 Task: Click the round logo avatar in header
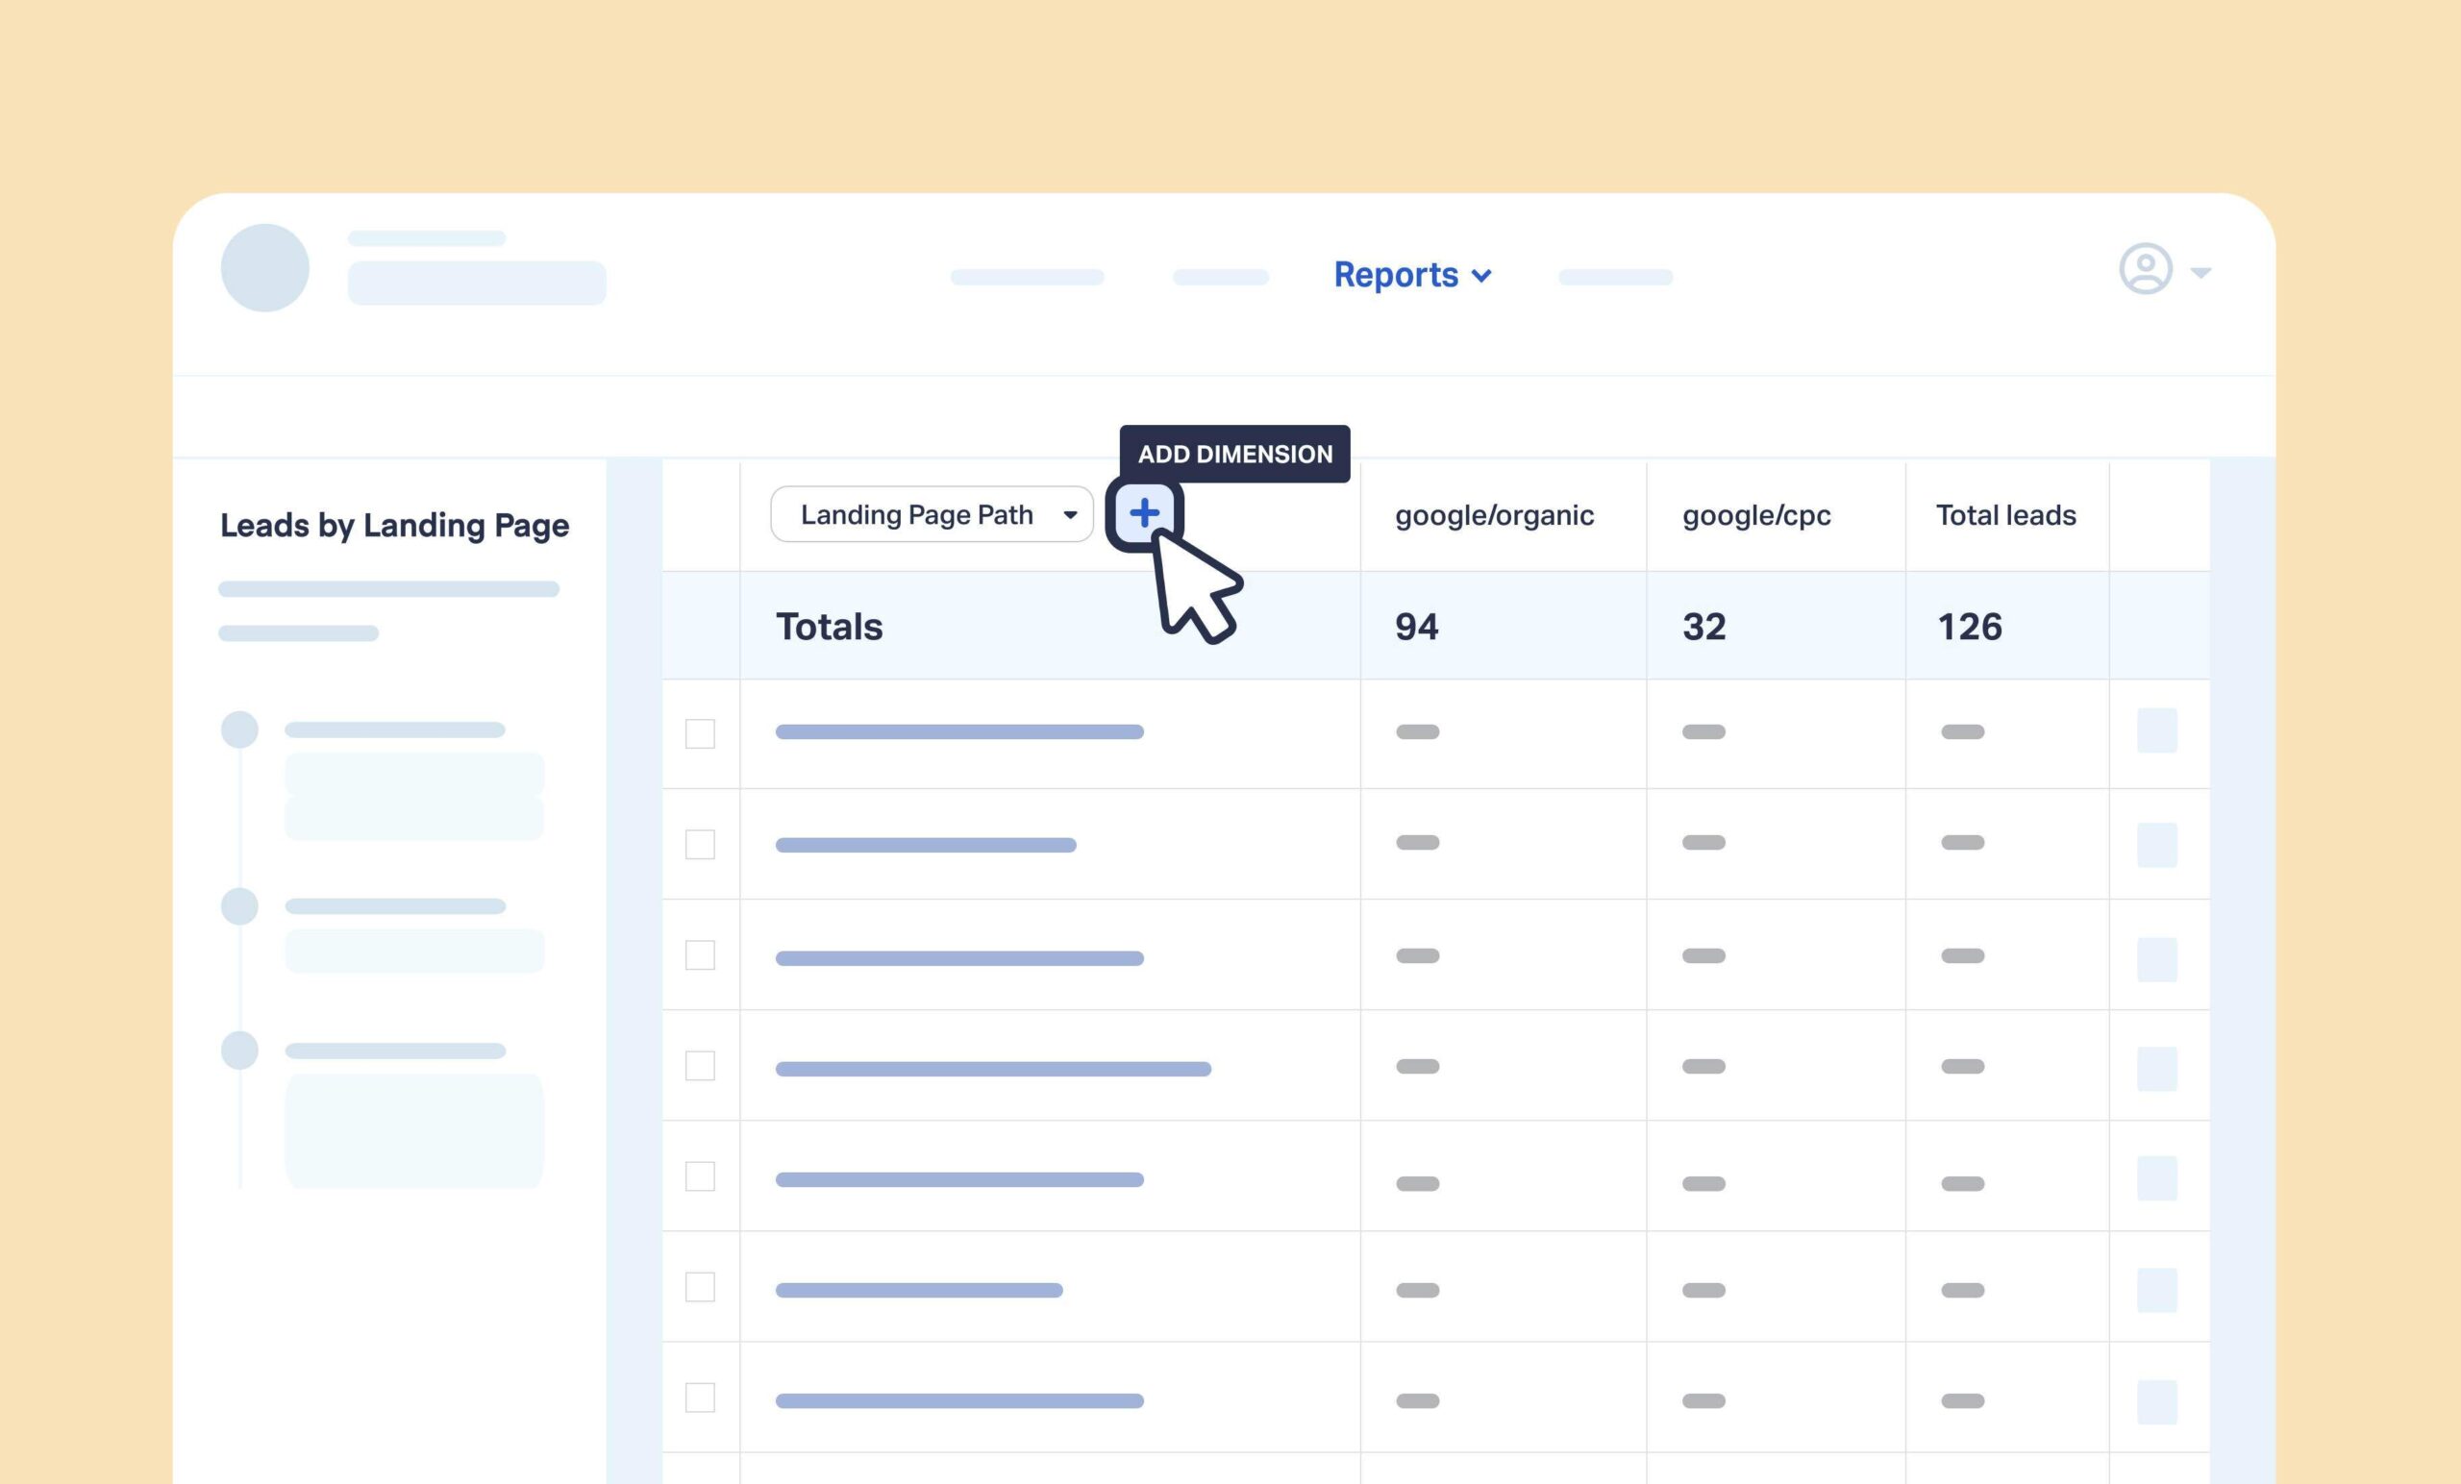[x=264, y=267]
